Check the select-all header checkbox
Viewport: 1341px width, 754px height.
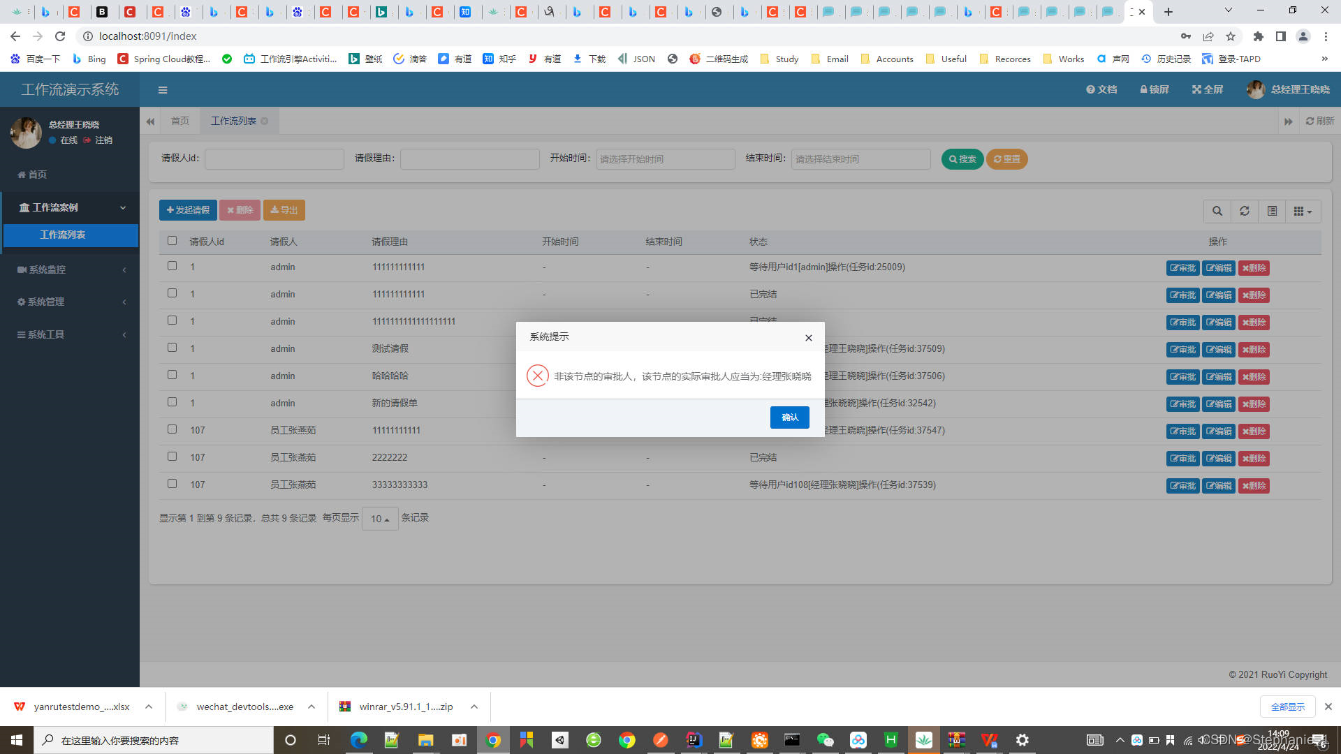(x=172, y=241)
